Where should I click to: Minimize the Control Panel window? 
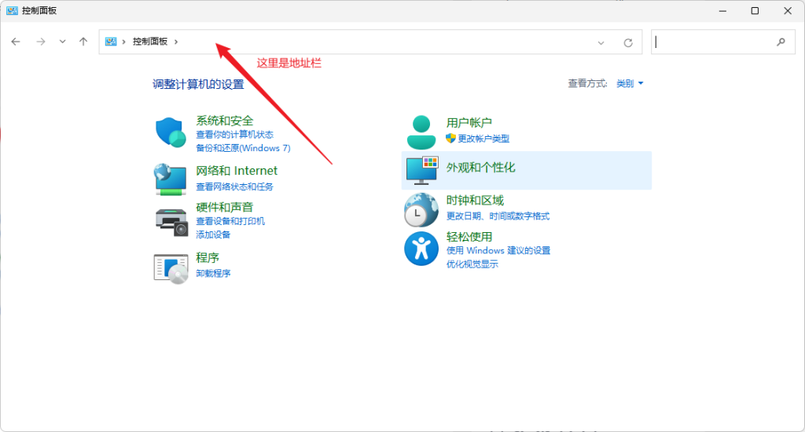point(722,11)
